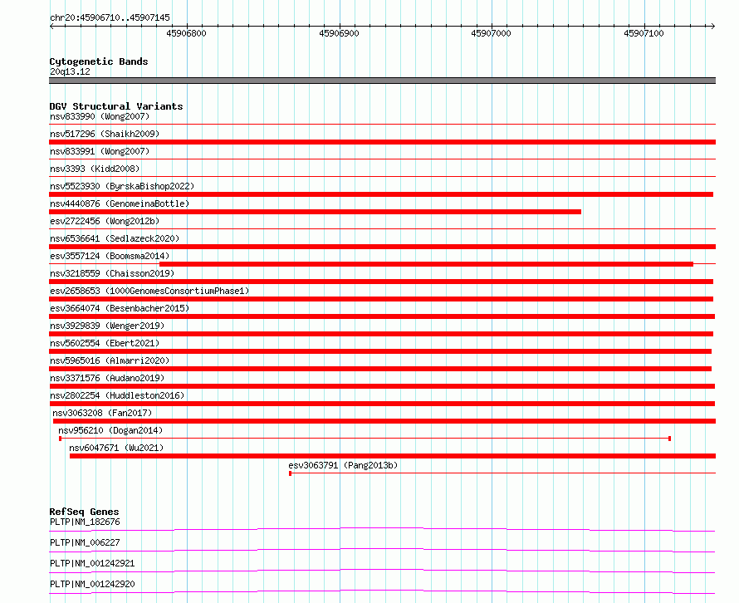This screenshot has height=603, width=739.
Task: Click the 45906900 ruler position label
Action: tap(339, 33)
